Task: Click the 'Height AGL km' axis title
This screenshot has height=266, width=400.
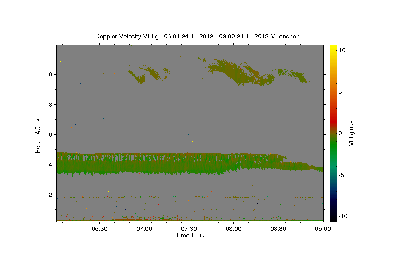Action: coord(38,133)
